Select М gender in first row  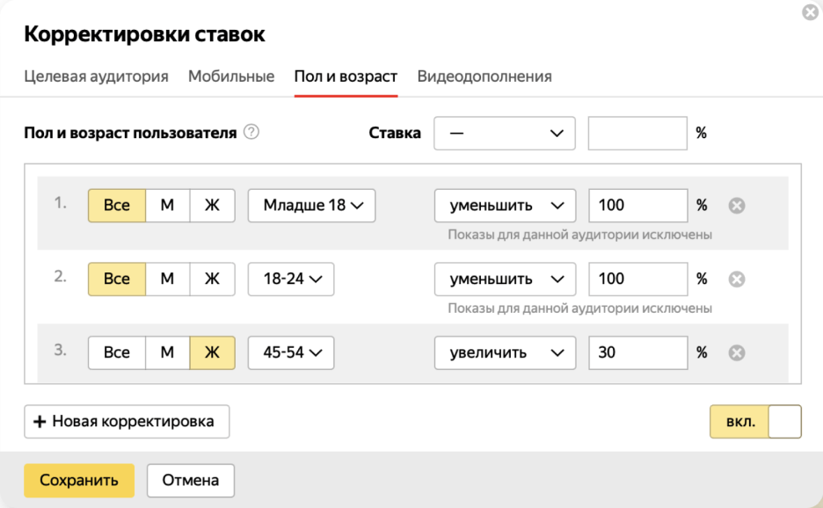click(167, 206)
